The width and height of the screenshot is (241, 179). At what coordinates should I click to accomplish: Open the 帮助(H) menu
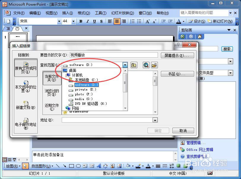click(x=163, y=13)
